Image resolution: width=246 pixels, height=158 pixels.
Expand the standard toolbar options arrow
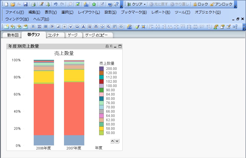(122, 7)
